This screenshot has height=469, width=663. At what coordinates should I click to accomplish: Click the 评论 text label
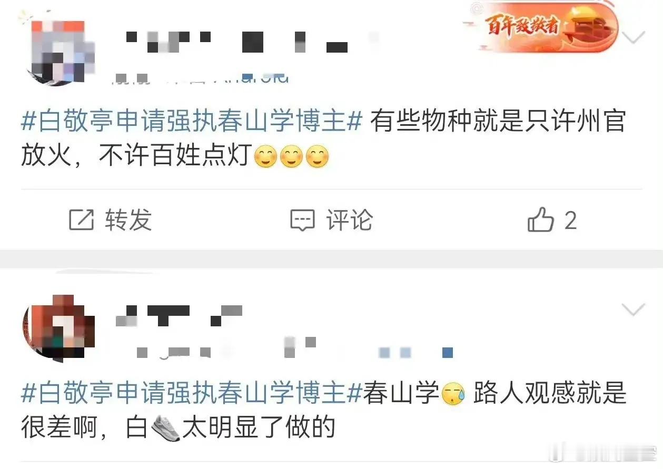tap(349, 220)
